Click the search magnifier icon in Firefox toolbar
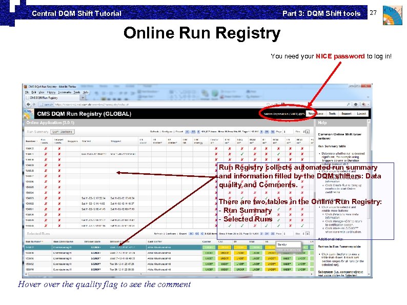 [349, 105]
